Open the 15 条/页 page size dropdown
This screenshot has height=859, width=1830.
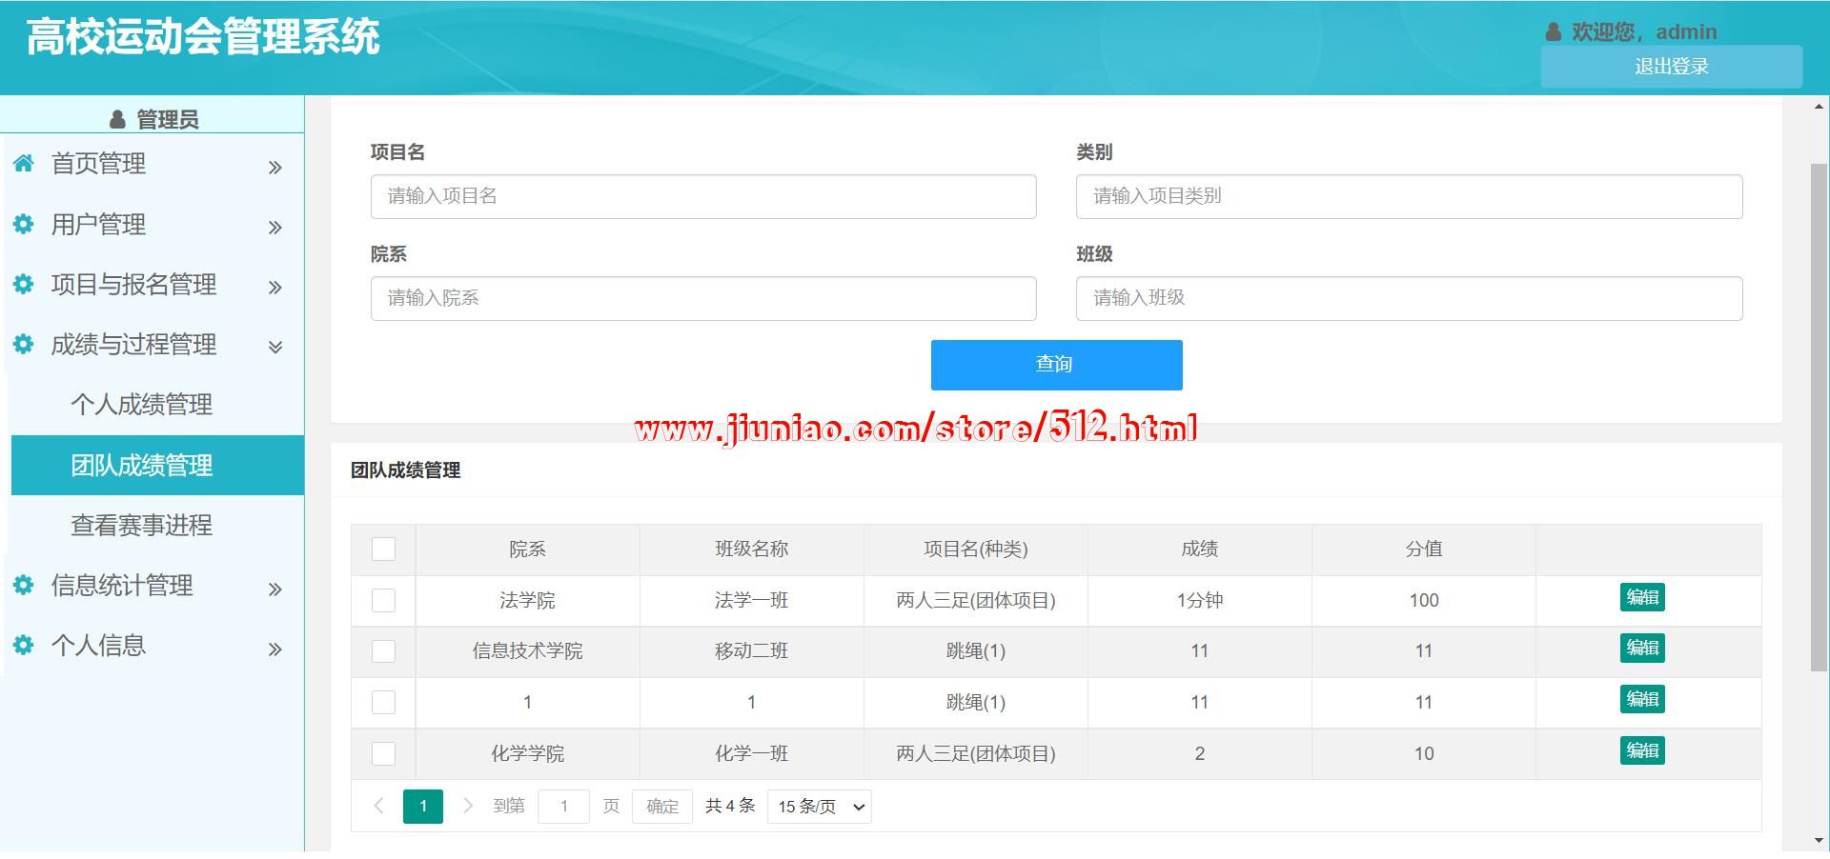pos(819,807)
